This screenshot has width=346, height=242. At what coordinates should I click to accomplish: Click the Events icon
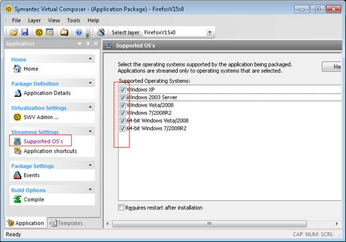pyautogui.click(x=17, y=175)
